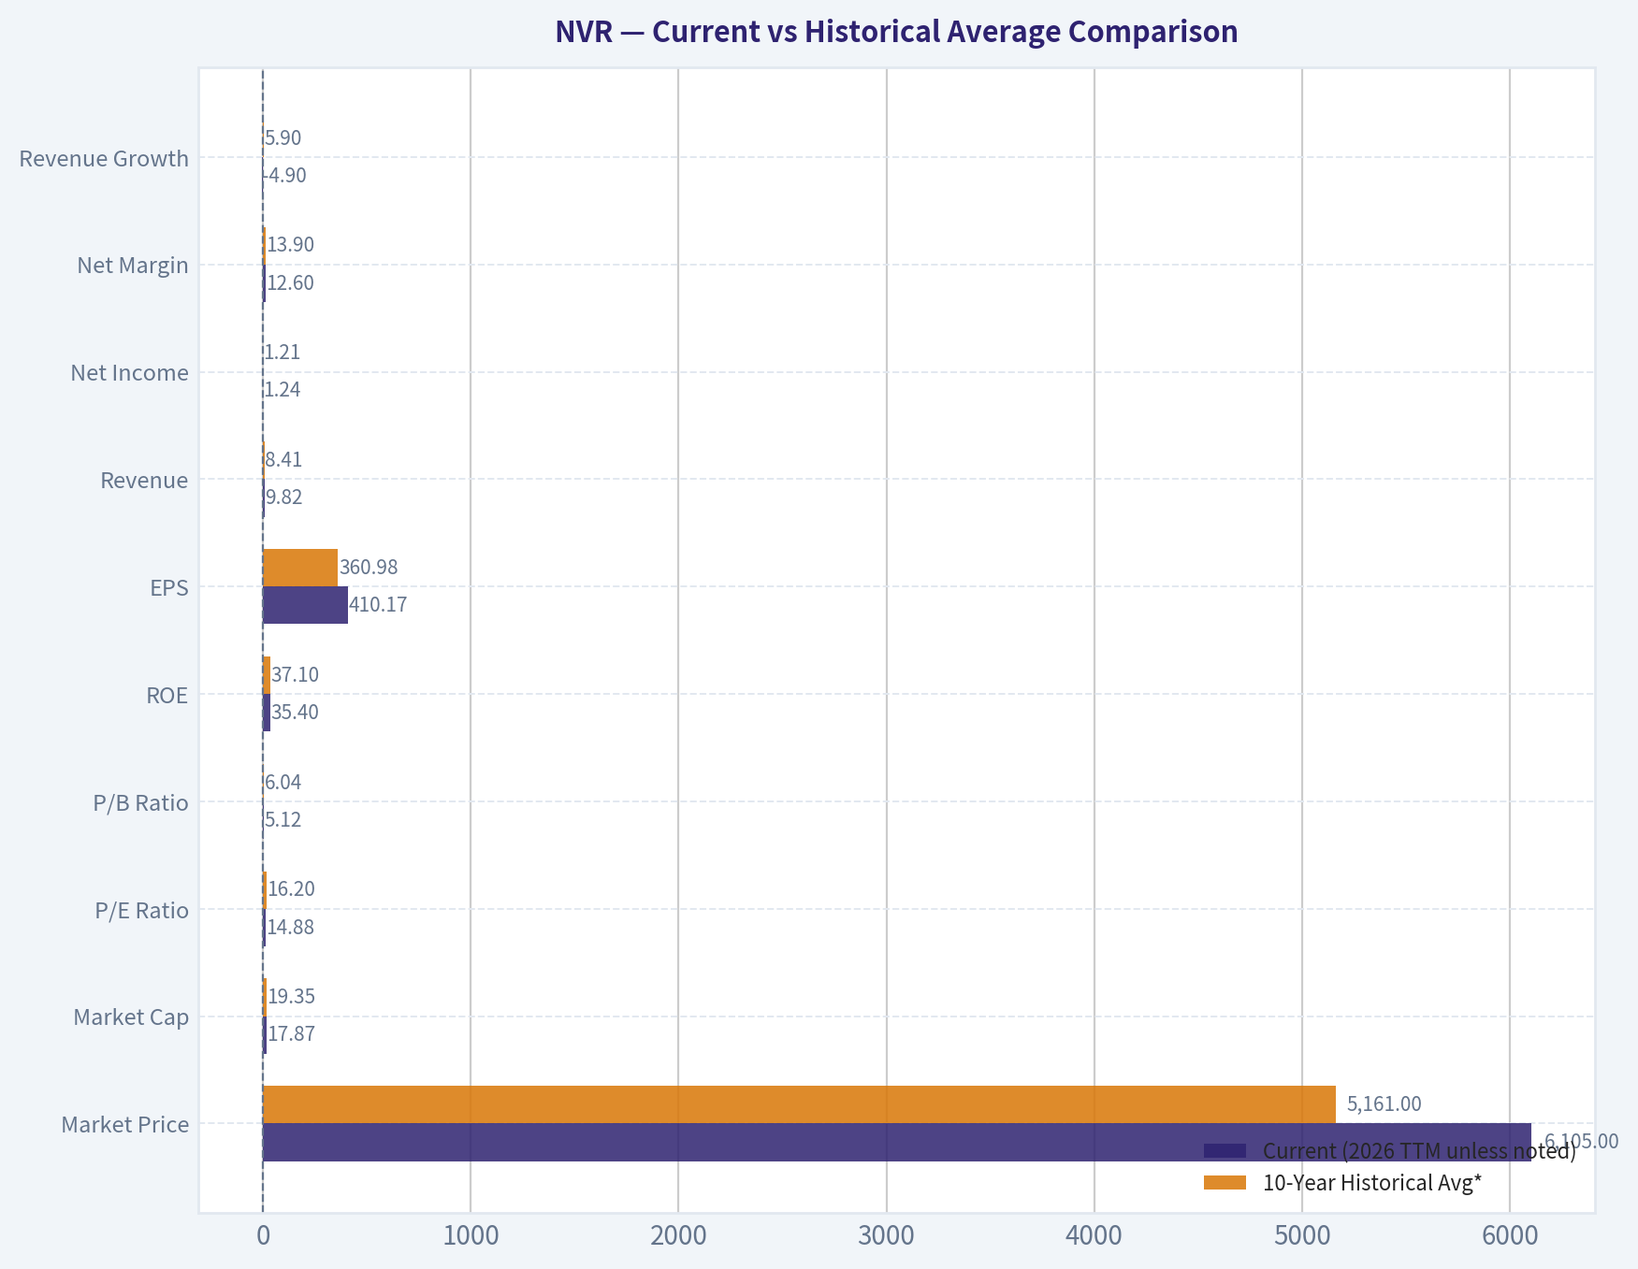Screen dimensions: 1638x1269
Task: Click the value label '6,105.00'
Action: click(x=1581, y=1141)
